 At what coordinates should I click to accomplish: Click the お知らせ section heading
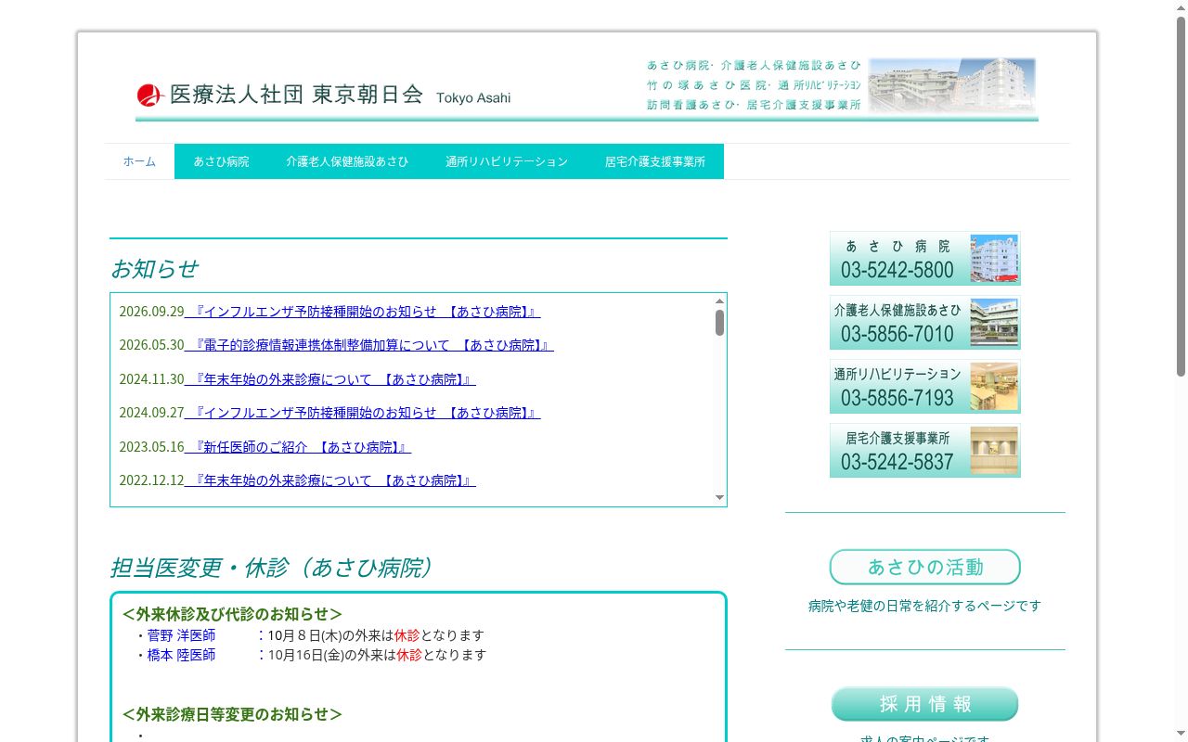click(154, 269)
